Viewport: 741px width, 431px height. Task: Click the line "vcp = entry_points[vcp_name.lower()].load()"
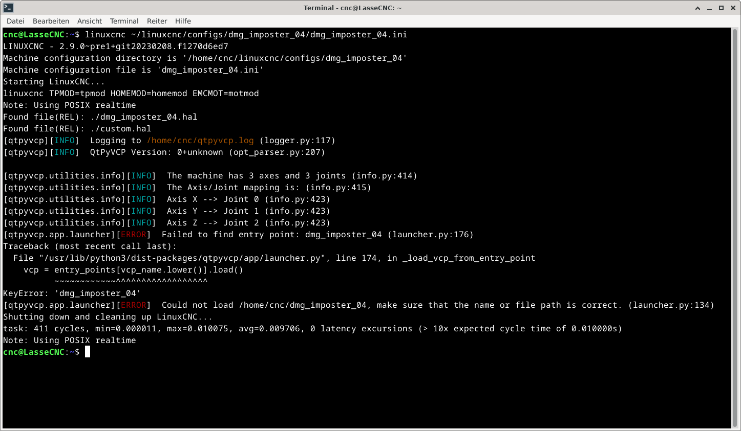134,270
